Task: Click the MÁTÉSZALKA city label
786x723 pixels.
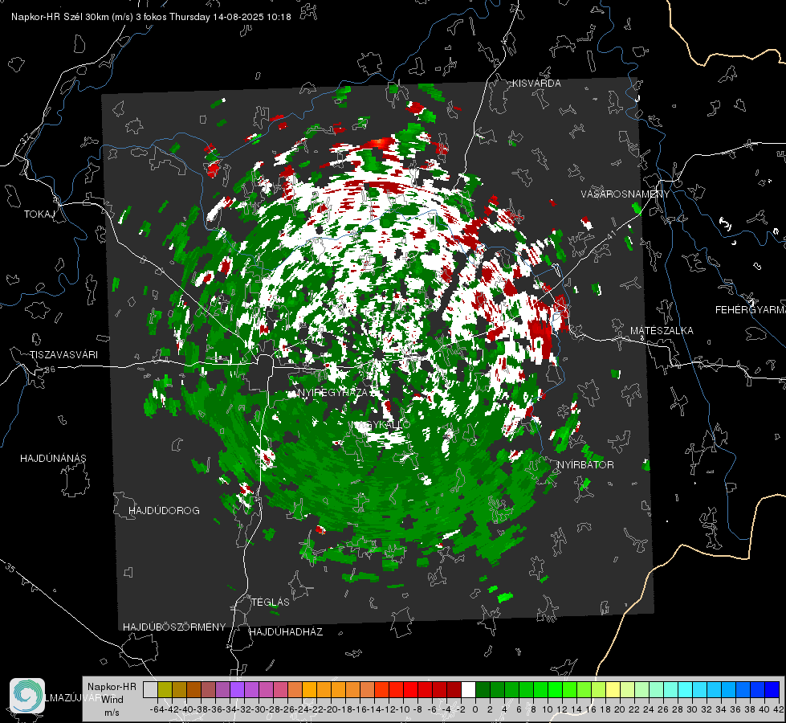Action: [x=662, y=330]
